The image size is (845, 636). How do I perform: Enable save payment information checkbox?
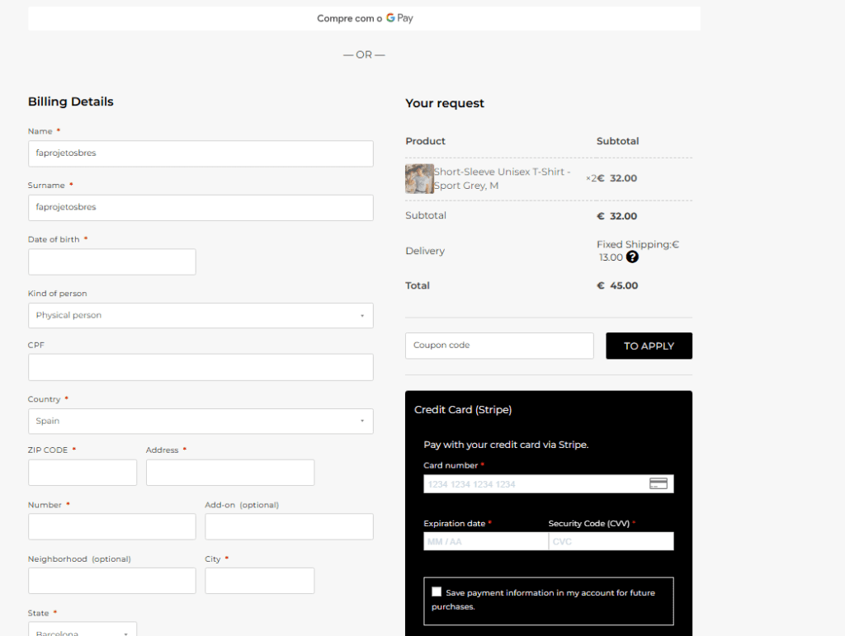(x=437, y=591)
